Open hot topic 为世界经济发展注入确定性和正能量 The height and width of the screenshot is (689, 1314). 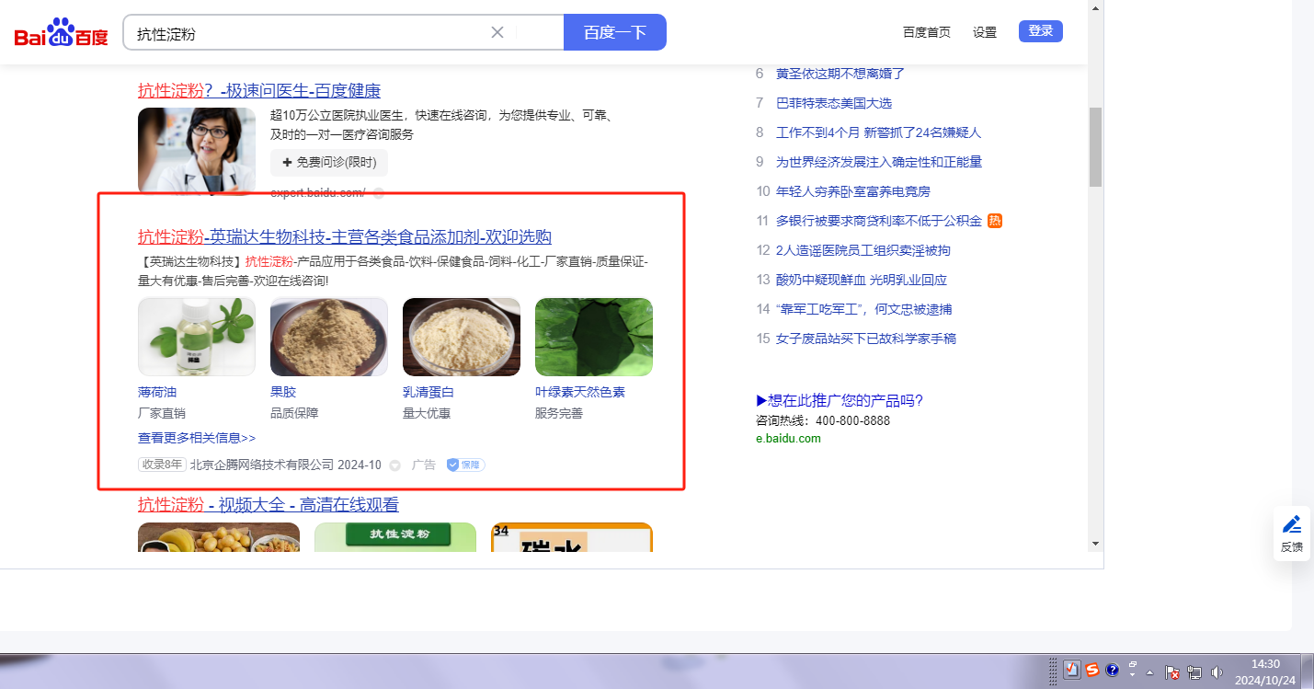point(879,162)
